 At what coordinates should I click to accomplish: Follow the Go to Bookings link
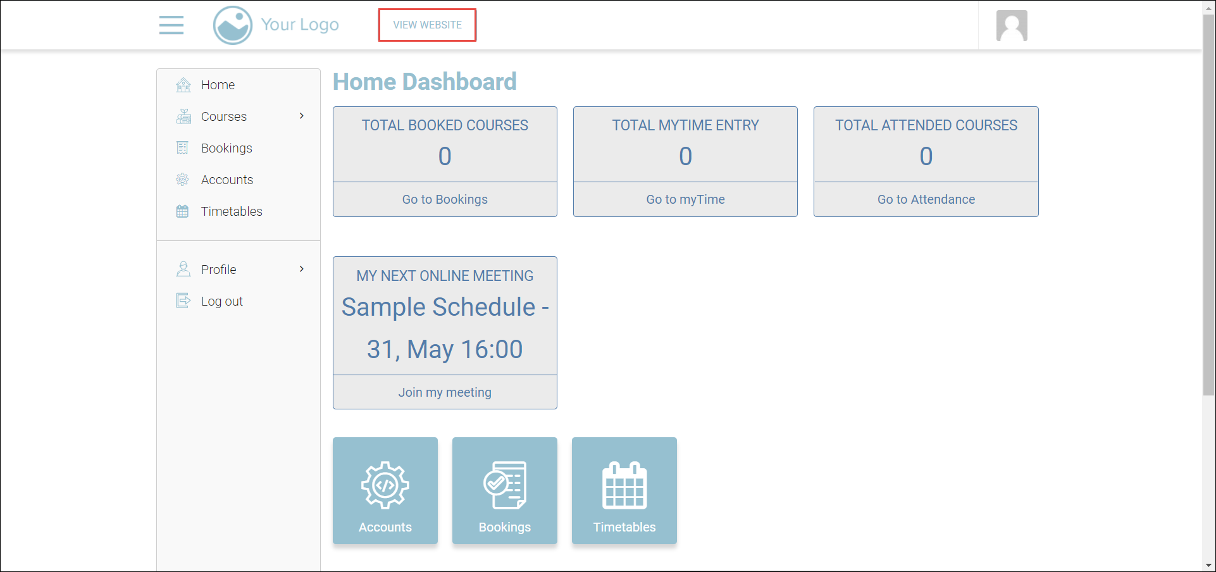click(x=445, y=199)
